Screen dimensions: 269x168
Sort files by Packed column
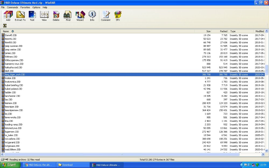click(224, 31)
